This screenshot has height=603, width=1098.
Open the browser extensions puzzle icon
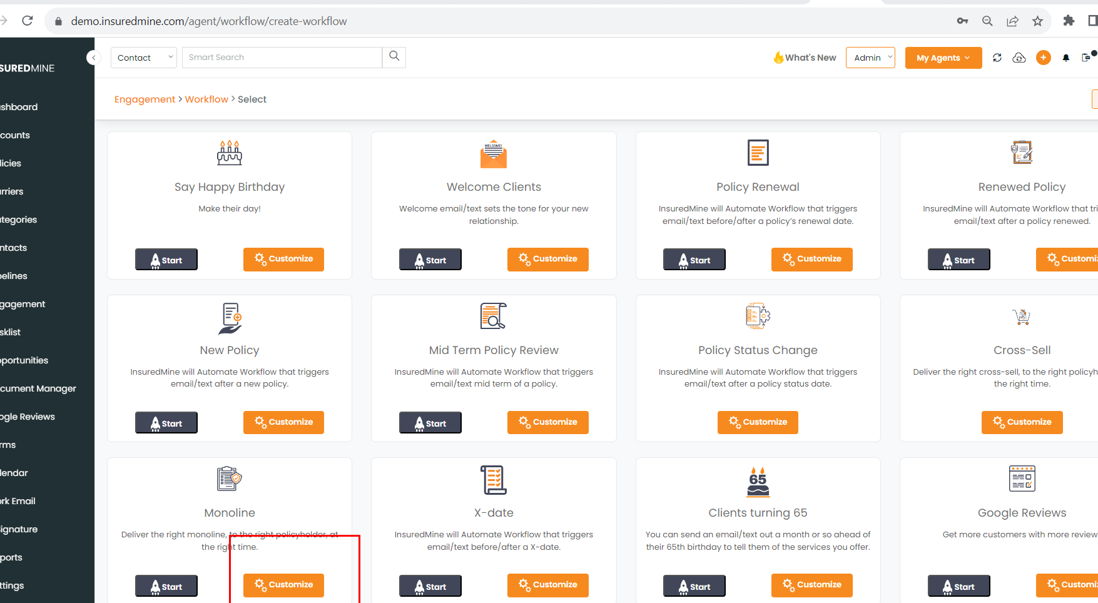click(1069, 21)
